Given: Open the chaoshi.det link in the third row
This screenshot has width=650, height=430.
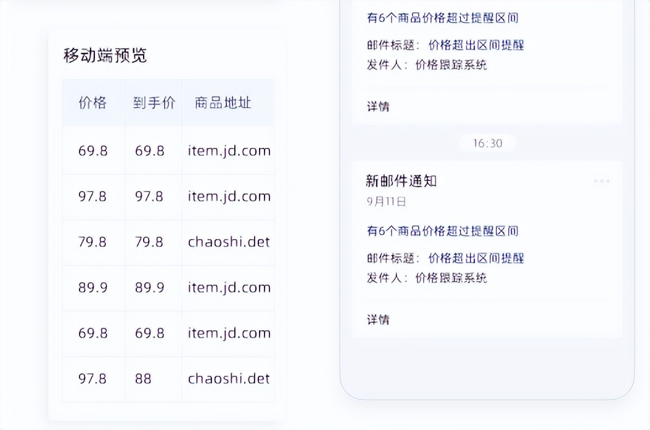Looking at the screenshot, I should tap(228, 242).
